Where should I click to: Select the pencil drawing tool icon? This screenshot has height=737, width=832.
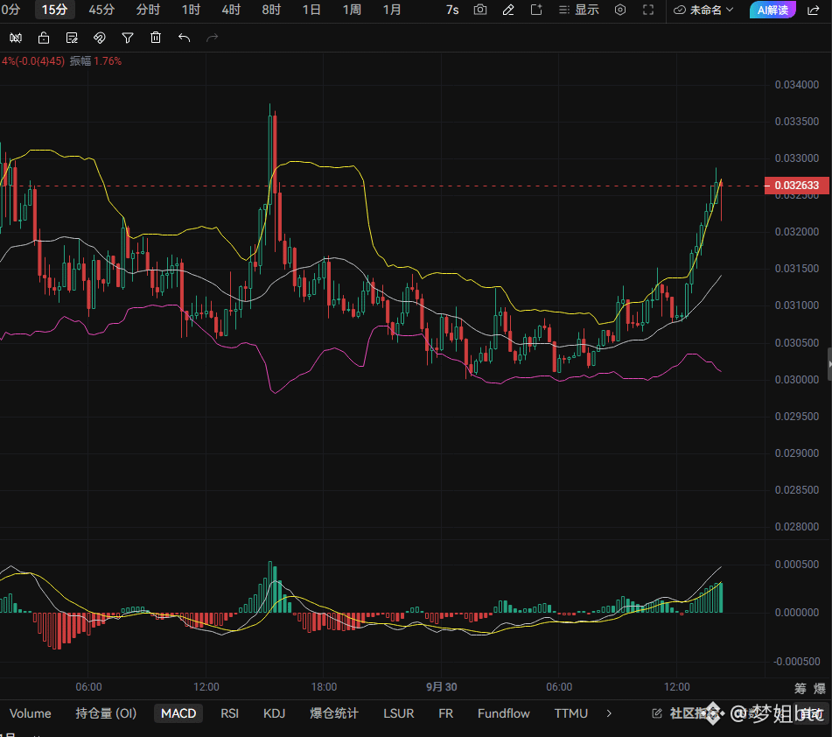(508, 10)
